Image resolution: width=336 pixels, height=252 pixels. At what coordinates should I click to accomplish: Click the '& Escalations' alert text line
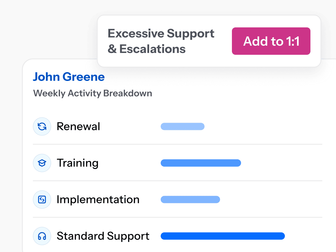pos(147,49)
